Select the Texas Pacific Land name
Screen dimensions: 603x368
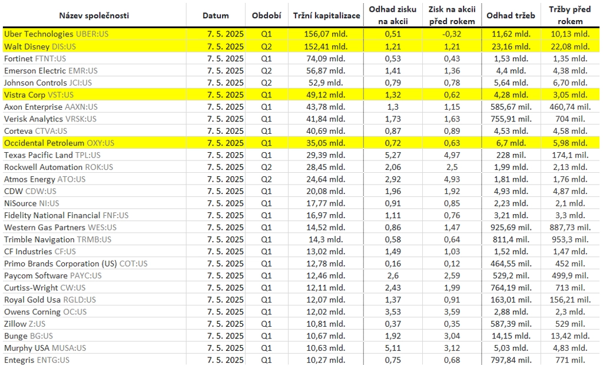point(38,155)
